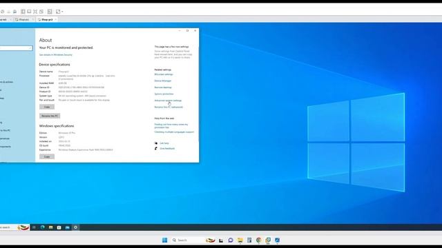
Task: Click the VMware single window view toolbar icon
Action: click(x=29, y=12)
